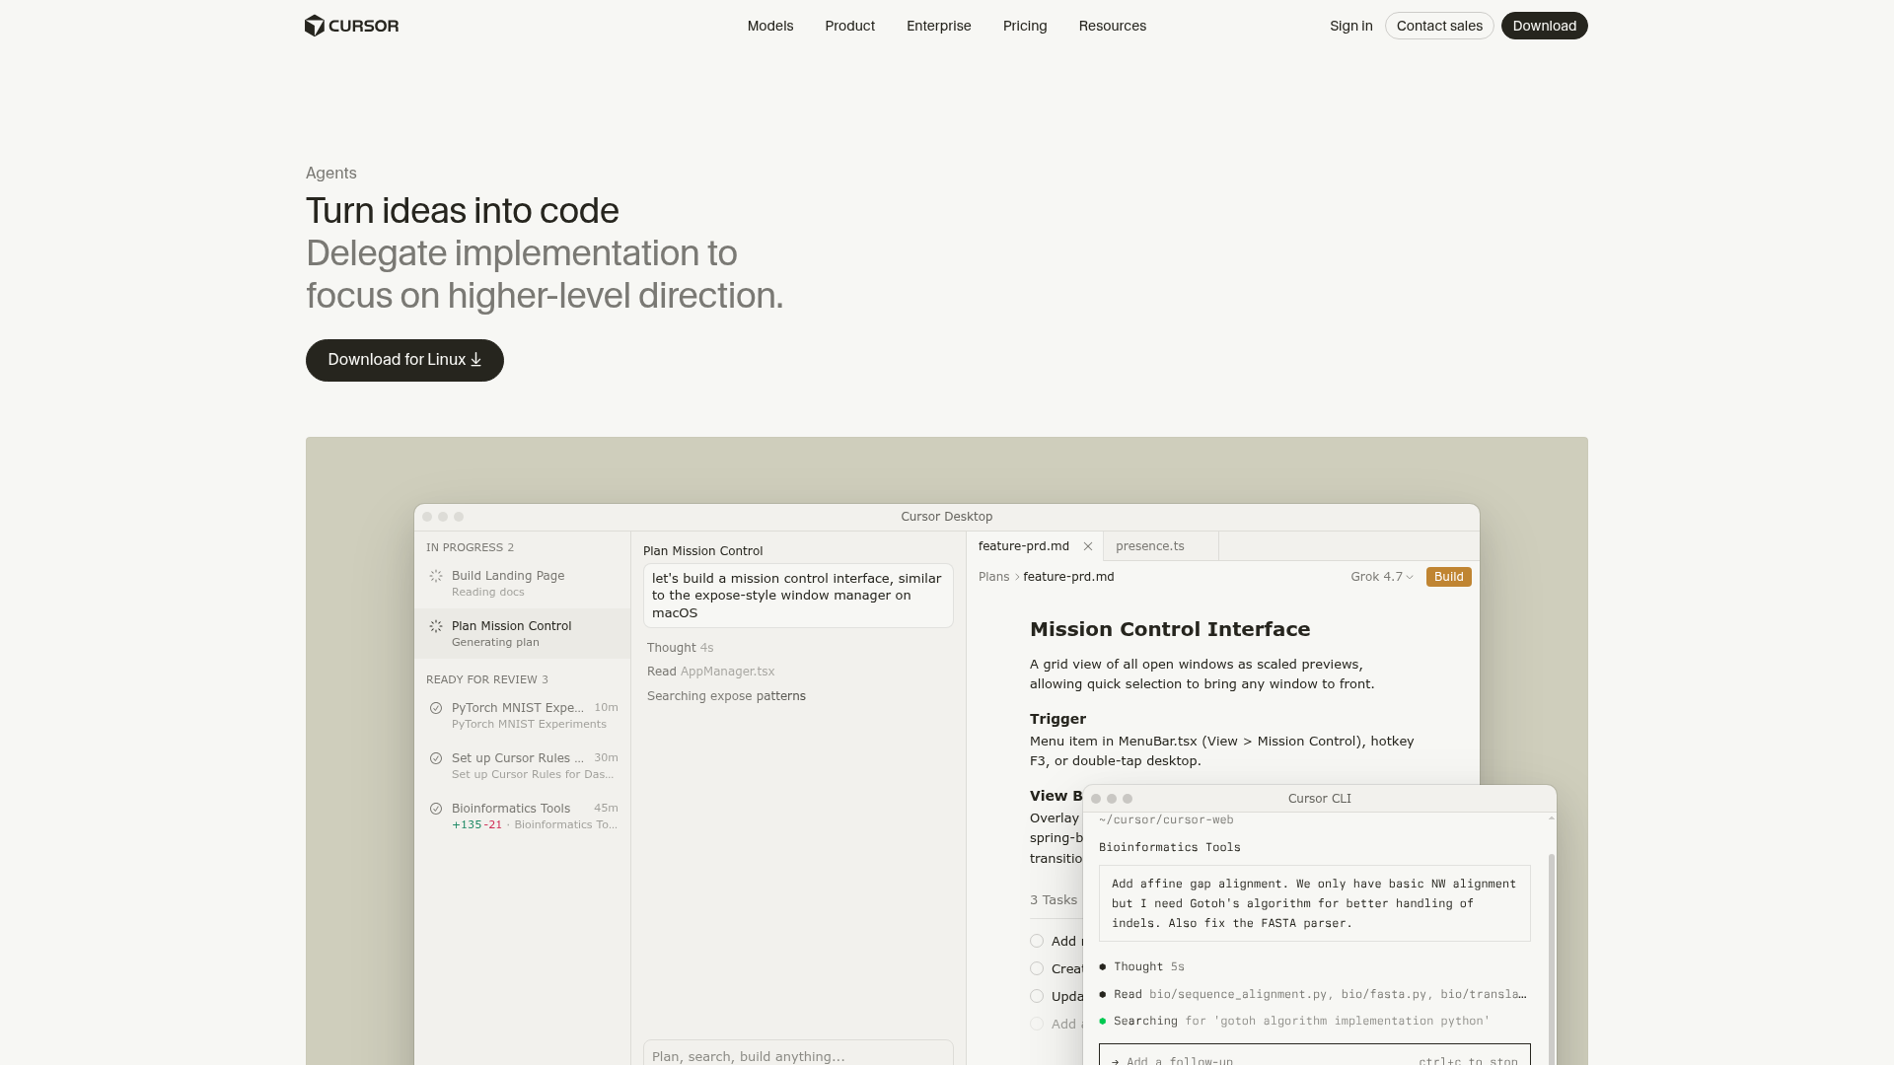1894x1065 pixels.
Task: Open the Enterprise menu
Action: [x=939, y=26]
